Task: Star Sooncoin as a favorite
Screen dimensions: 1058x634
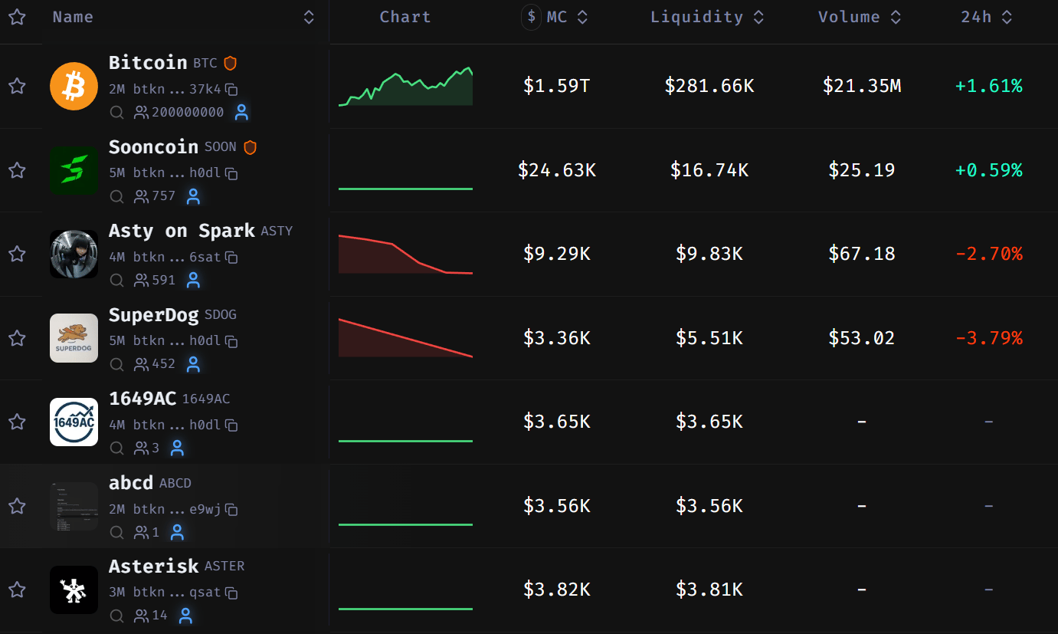Action: [x=17, y=170]
